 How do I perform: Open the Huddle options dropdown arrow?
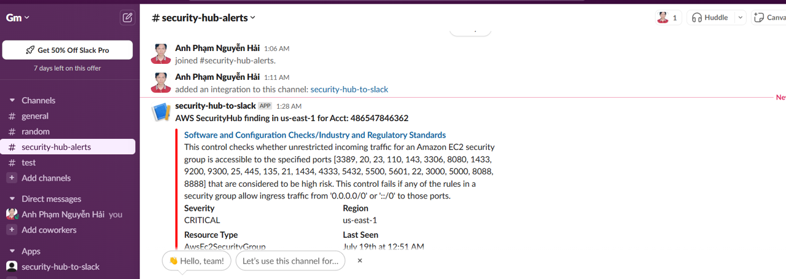click(x=740, y=18)
